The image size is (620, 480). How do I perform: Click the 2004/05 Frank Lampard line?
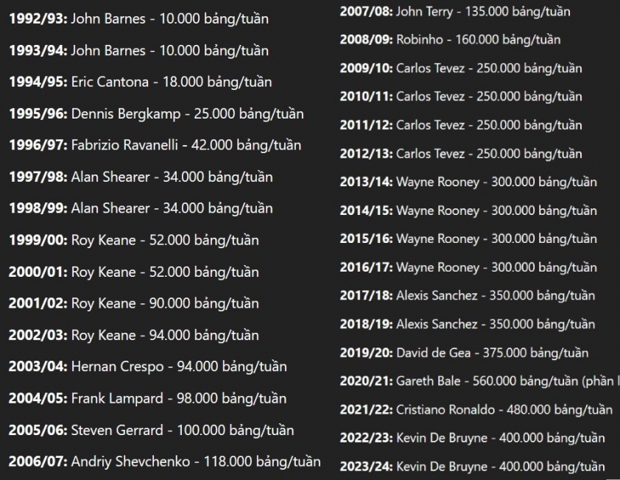(148, 398)
